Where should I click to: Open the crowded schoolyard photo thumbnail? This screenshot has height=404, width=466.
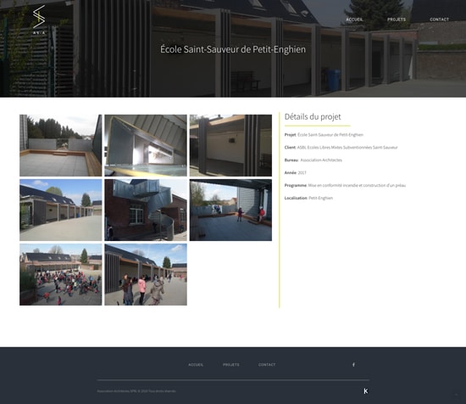tap(61, 274)
